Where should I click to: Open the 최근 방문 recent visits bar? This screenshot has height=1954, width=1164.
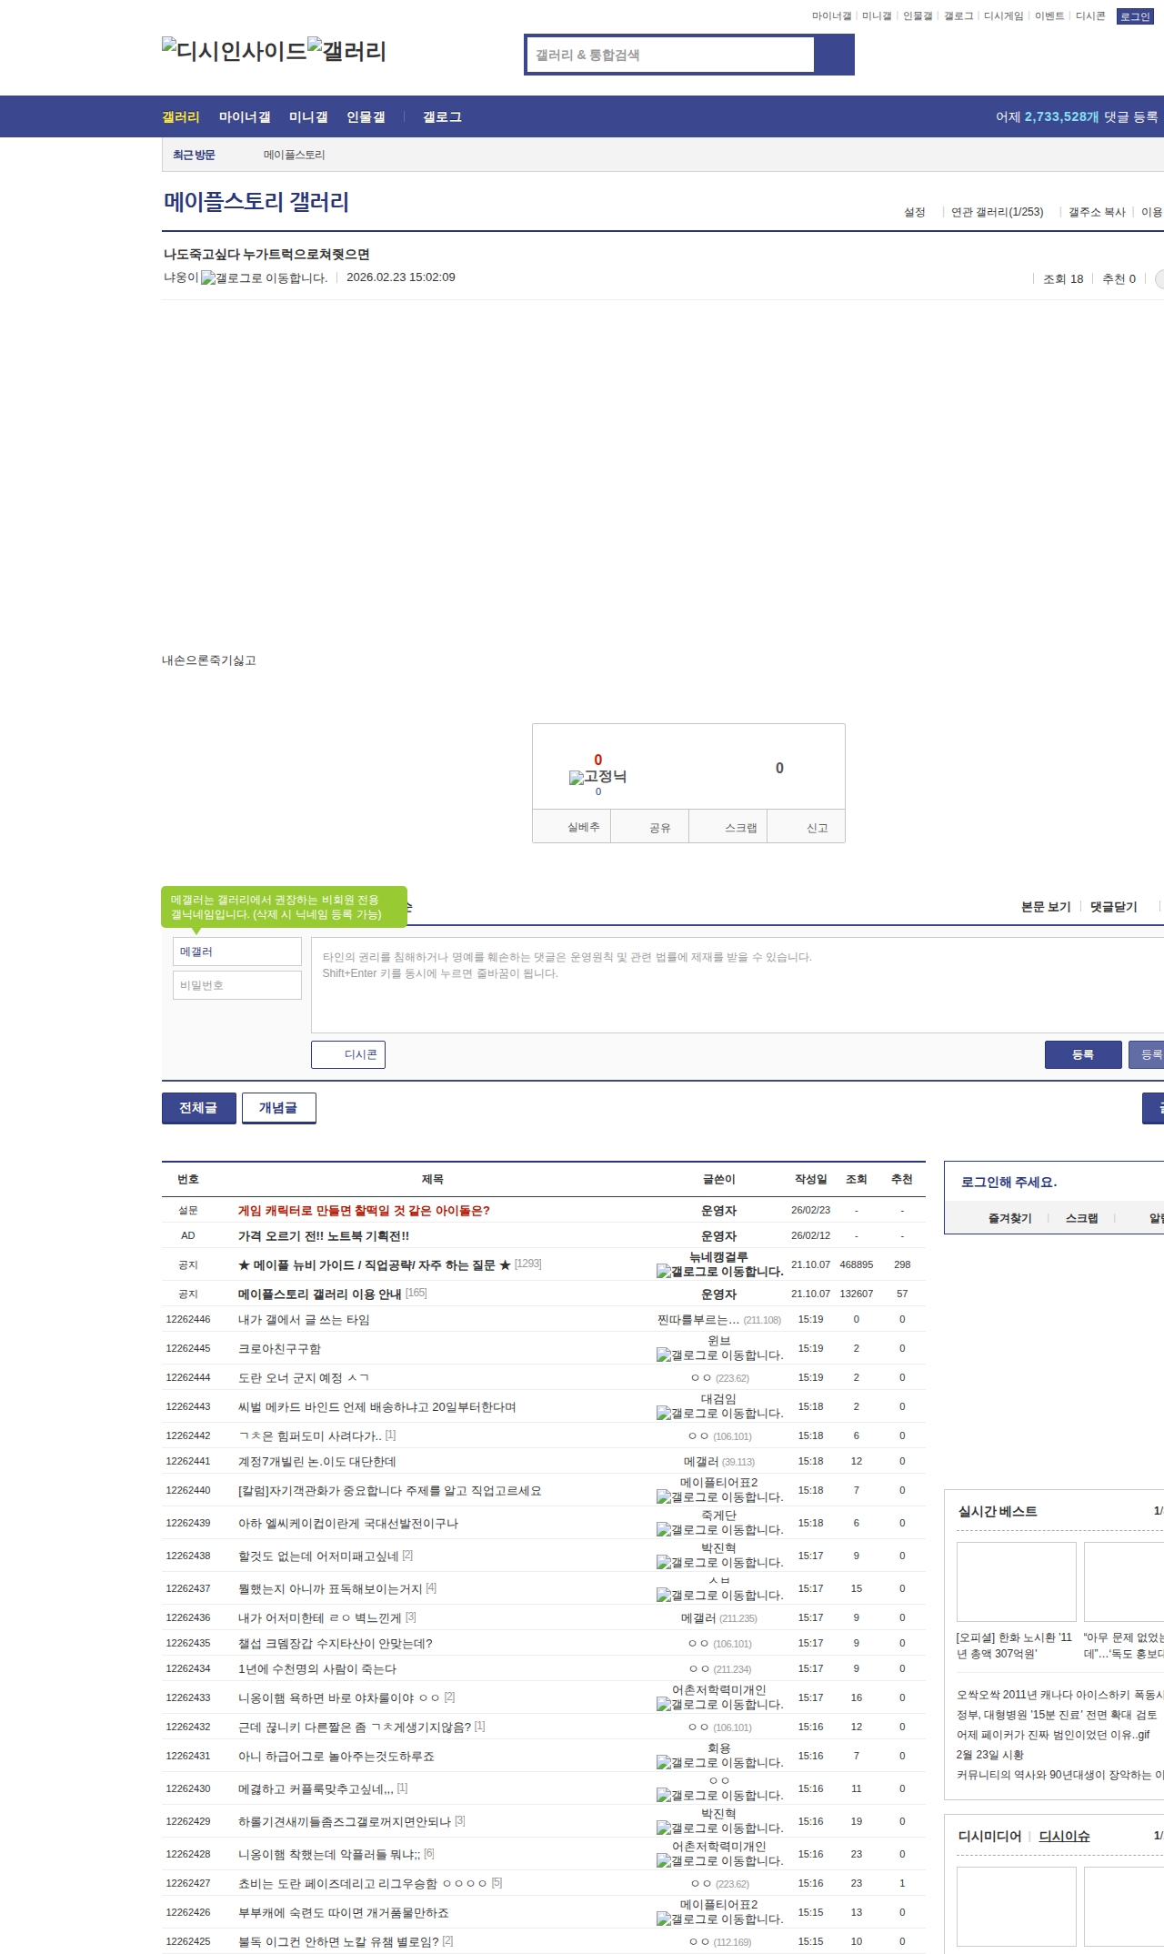194,155
